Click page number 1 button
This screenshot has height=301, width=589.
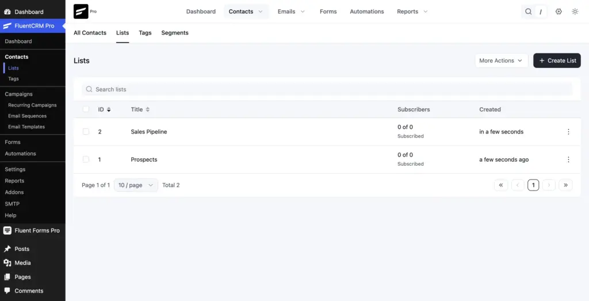pos(533,185)
